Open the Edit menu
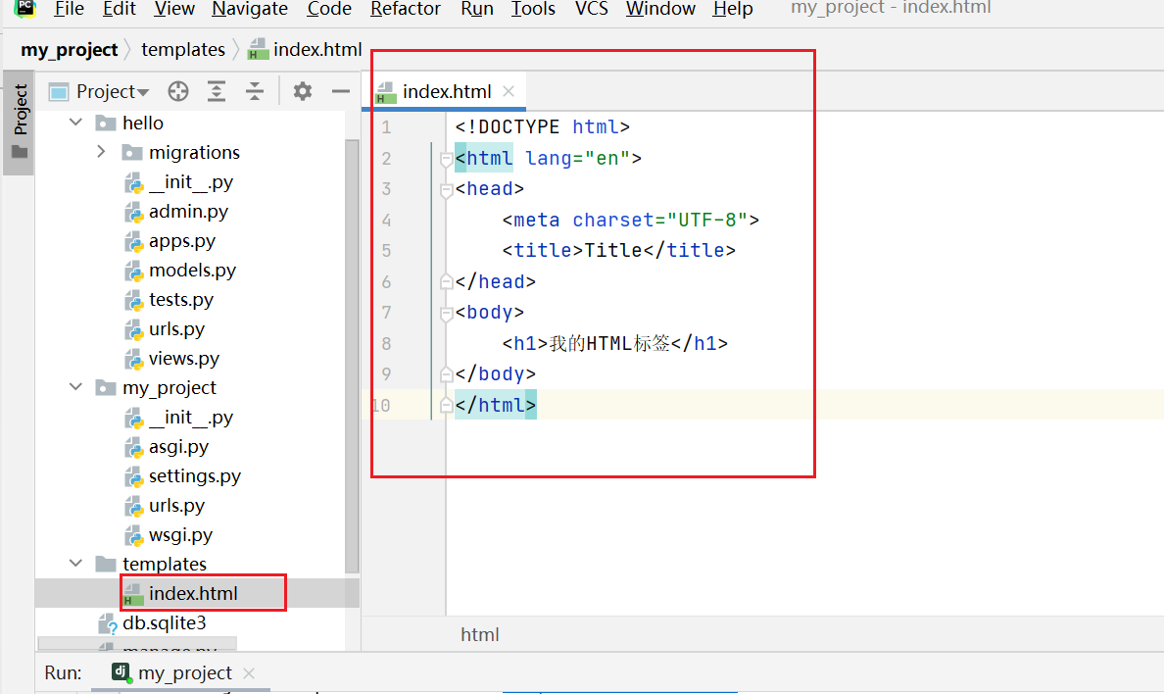The image size is (1164, 694). [119, 9]
